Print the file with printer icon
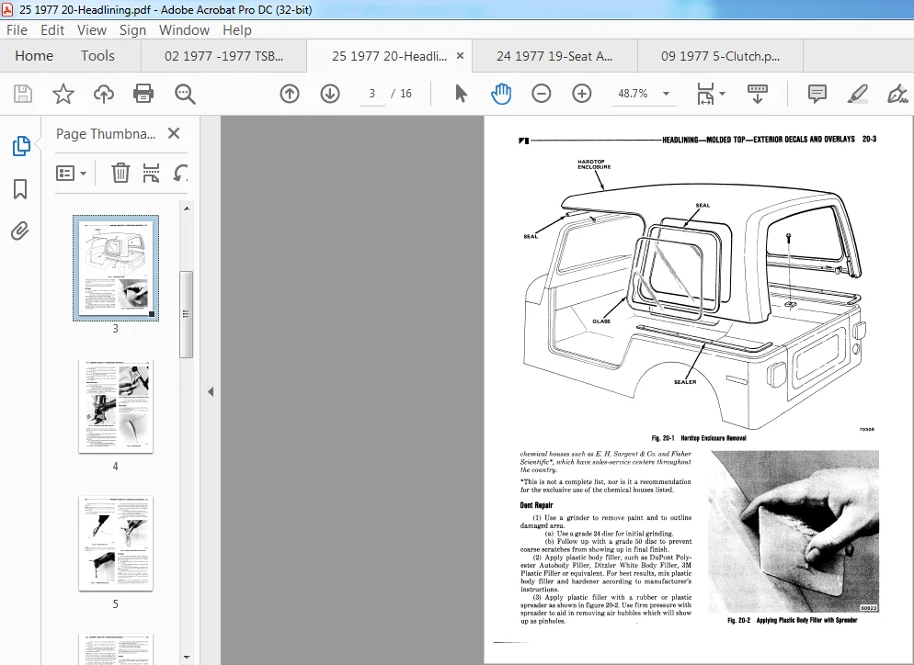 pyautogui.click(x=143, y=94)
